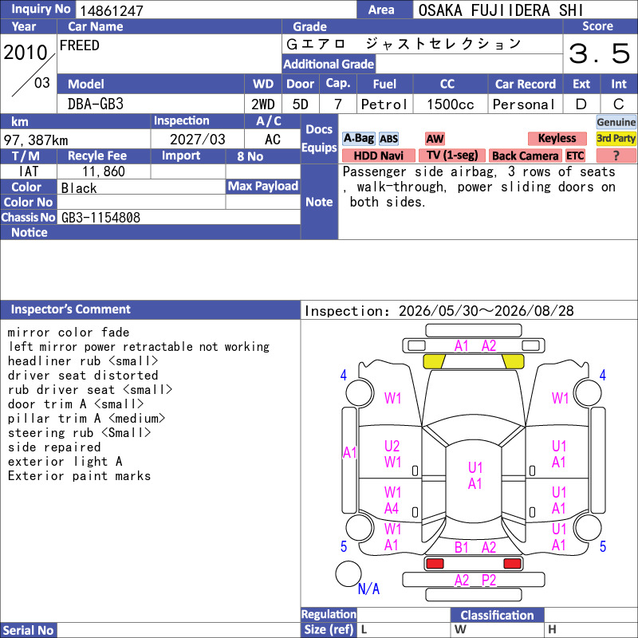Click the question mark badge
The image size is (638, 638).
616,156
